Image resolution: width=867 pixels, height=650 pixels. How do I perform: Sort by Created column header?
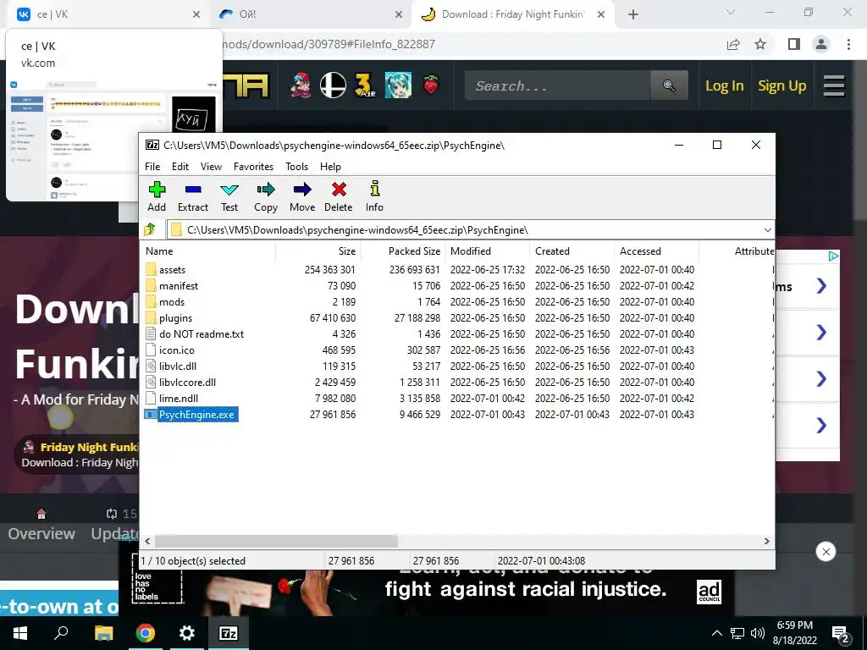click(x=572, y=251)
